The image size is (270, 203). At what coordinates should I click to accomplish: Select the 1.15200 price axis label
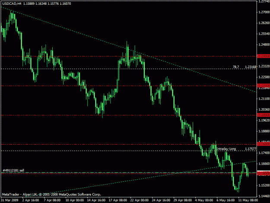coord(264,185)
